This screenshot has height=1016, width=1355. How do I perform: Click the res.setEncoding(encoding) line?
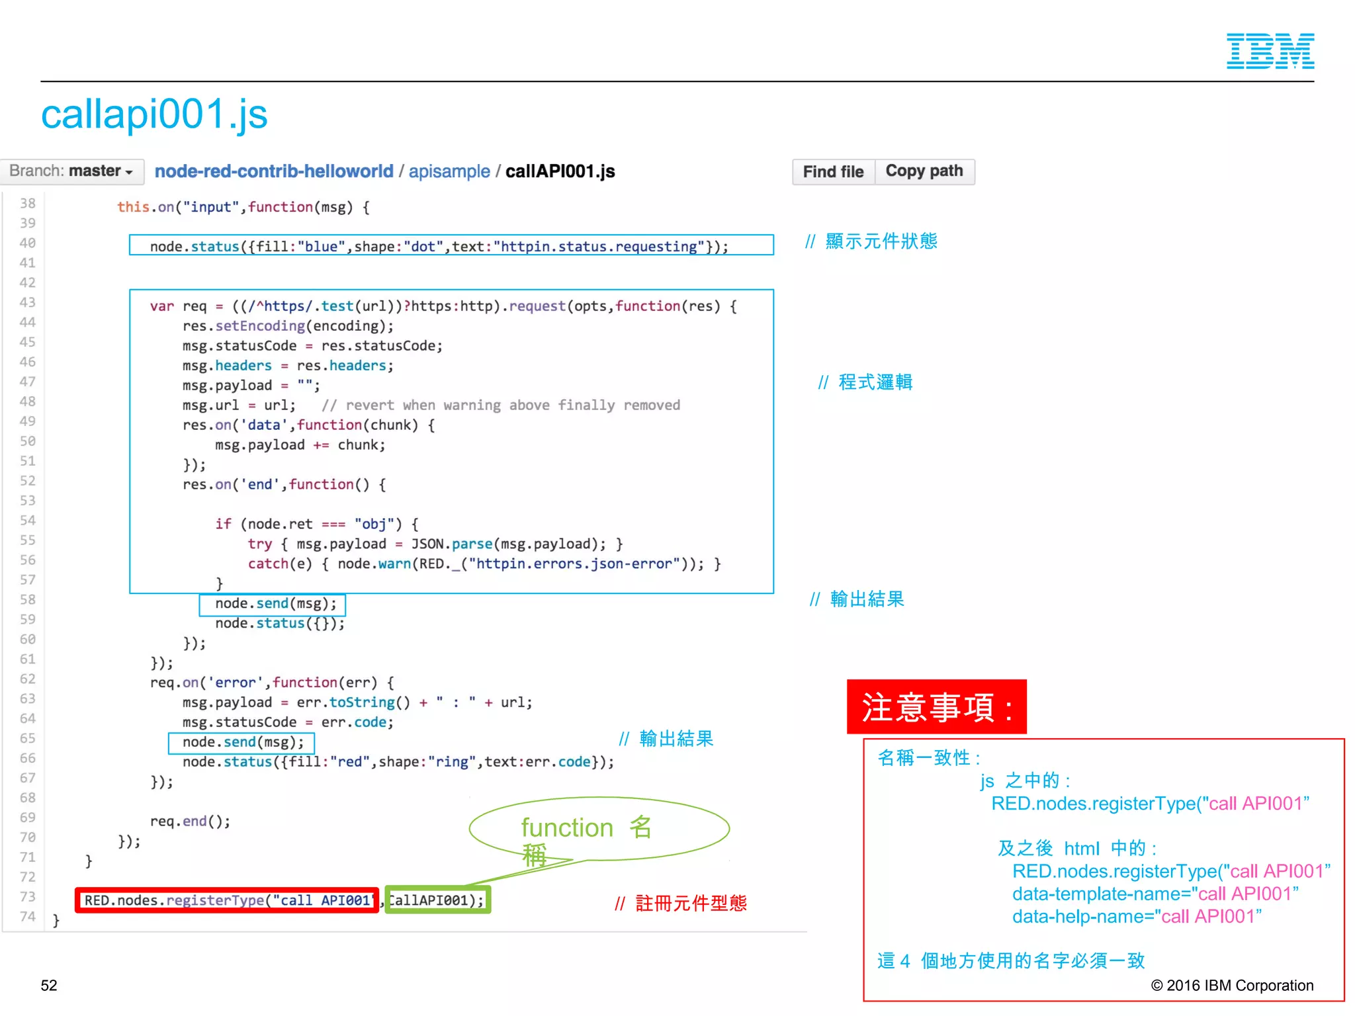coord(288,326)
